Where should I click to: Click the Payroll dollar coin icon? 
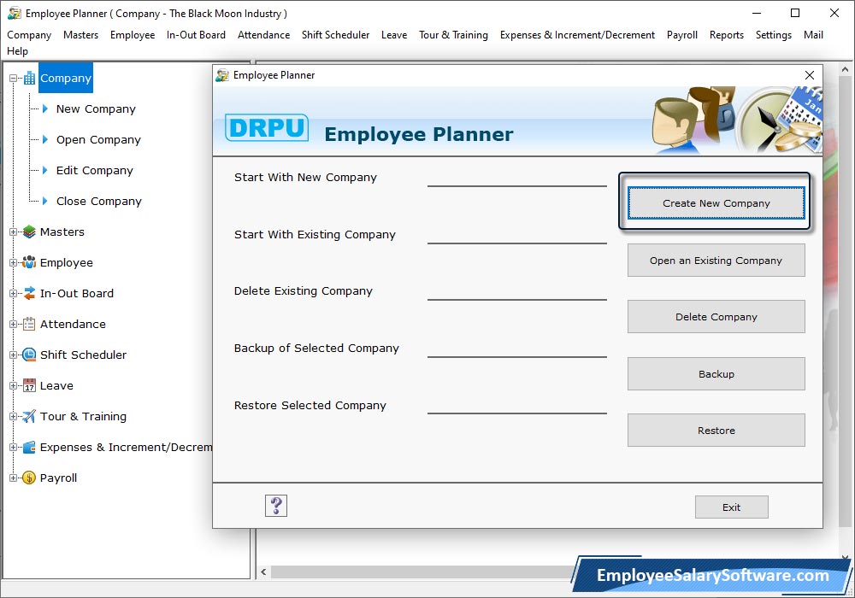[x=29, y=478]
